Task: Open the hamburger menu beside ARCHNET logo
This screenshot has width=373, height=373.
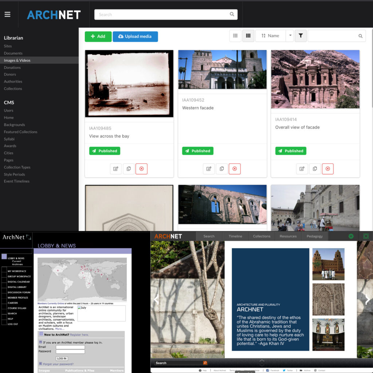Action: 8,14
